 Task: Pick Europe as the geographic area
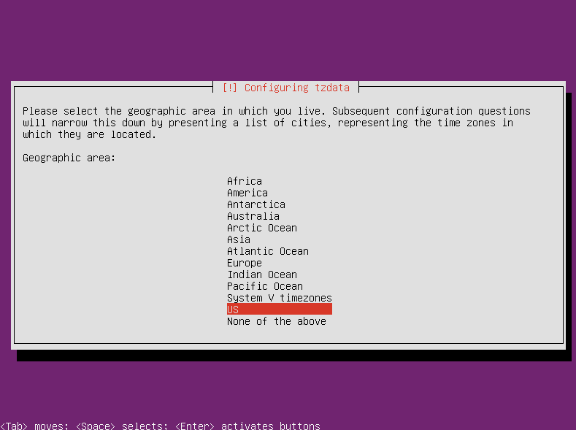pyautogui.click(x=244, y=263)
